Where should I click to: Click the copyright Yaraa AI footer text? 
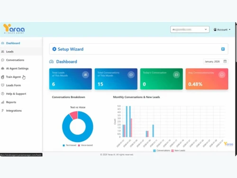click(117, 154)
